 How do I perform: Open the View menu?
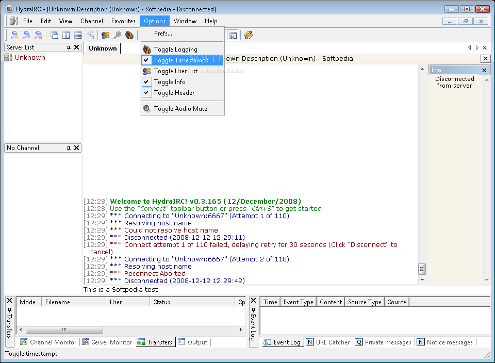[x=65, y=21]
